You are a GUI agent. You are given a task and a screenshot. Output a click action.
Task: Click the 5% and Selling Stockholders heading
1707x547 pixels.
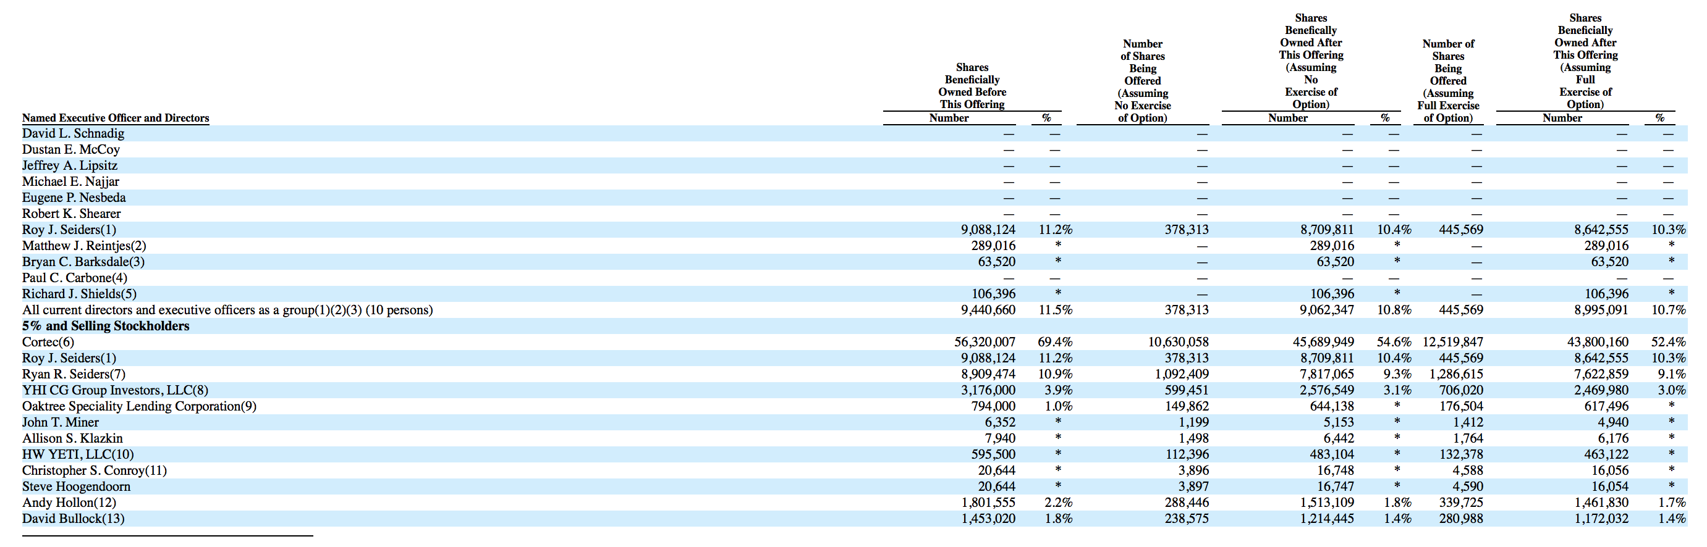coord(106,326)
